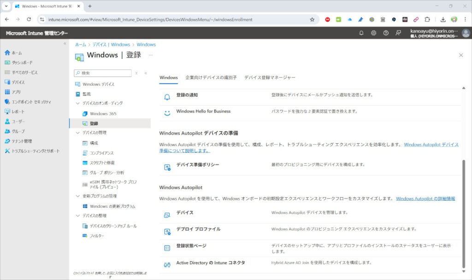Collapse the left navigation with double chevron
Viewport: 472px width, 280px height.
(x=65, y=44)
